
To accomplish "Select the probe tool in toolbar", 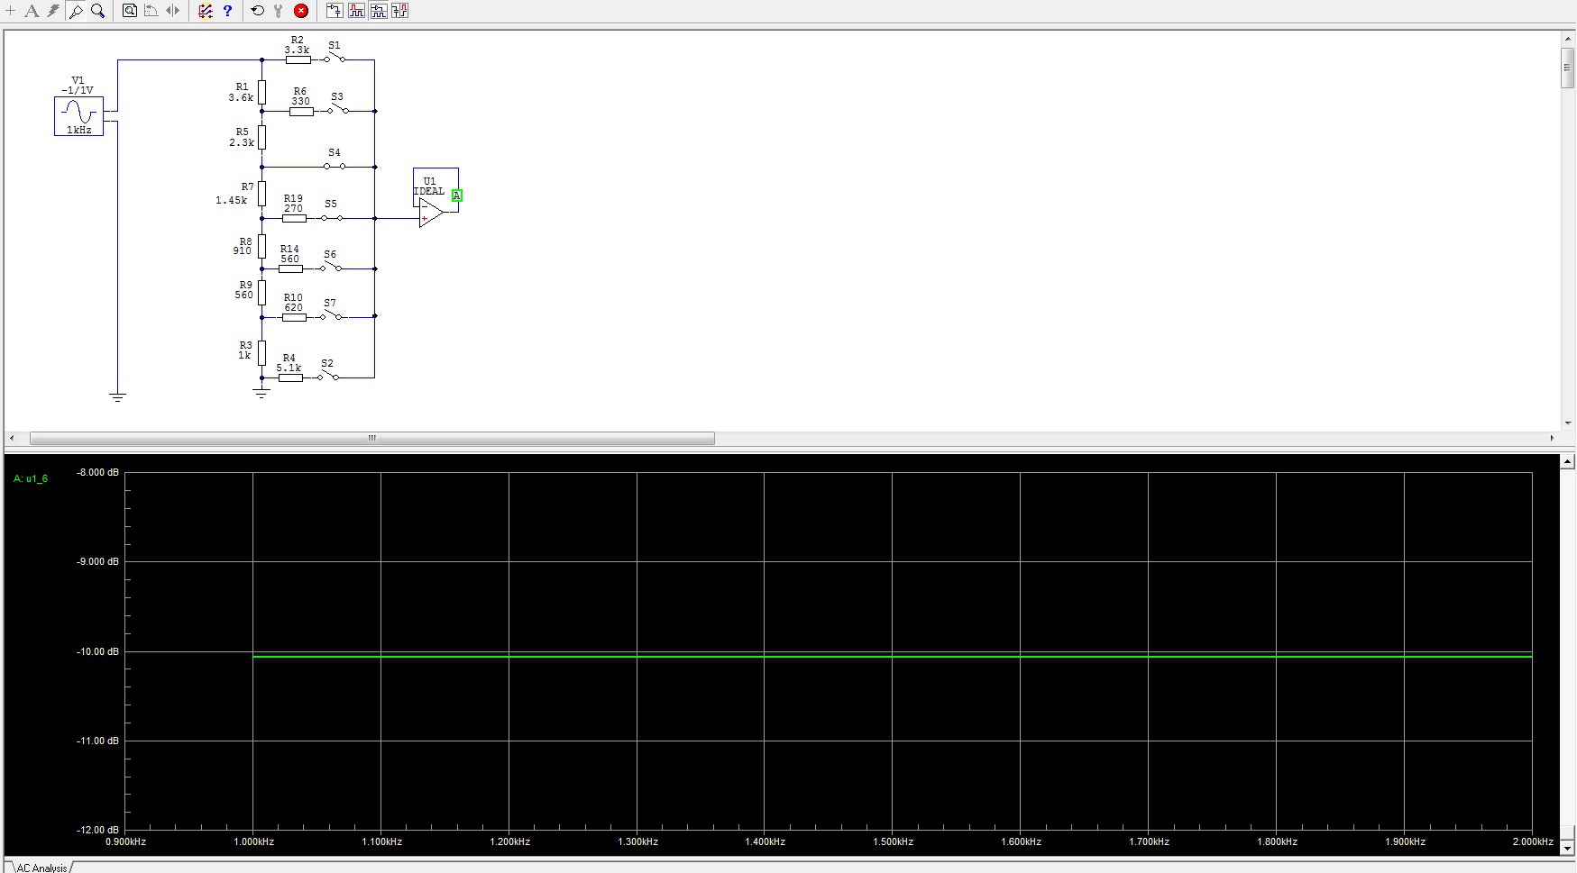I will [76, 11].
